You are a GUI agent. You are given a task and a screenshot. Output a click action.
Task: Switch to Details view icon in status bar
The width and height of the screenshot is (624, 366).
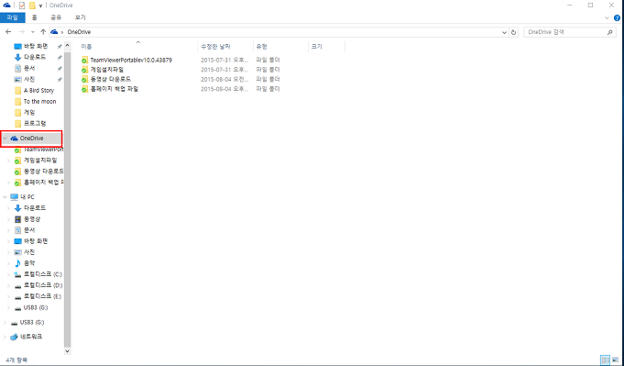[606, 360]
